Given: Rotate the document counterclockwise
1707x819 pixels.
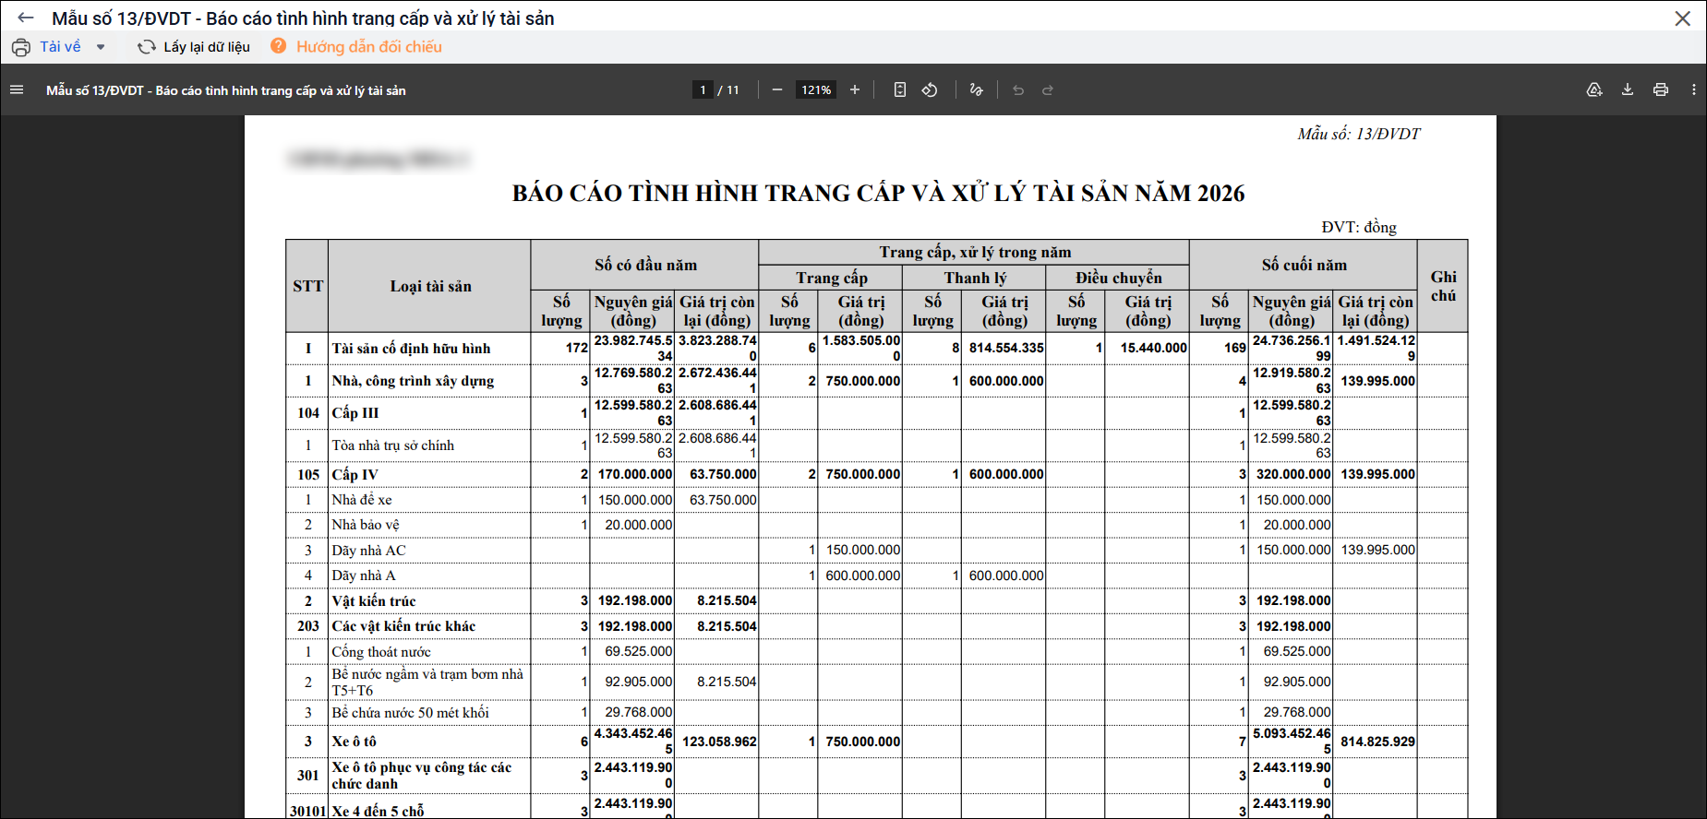Looking at the screenshot, I should click(x=930, y=89).
